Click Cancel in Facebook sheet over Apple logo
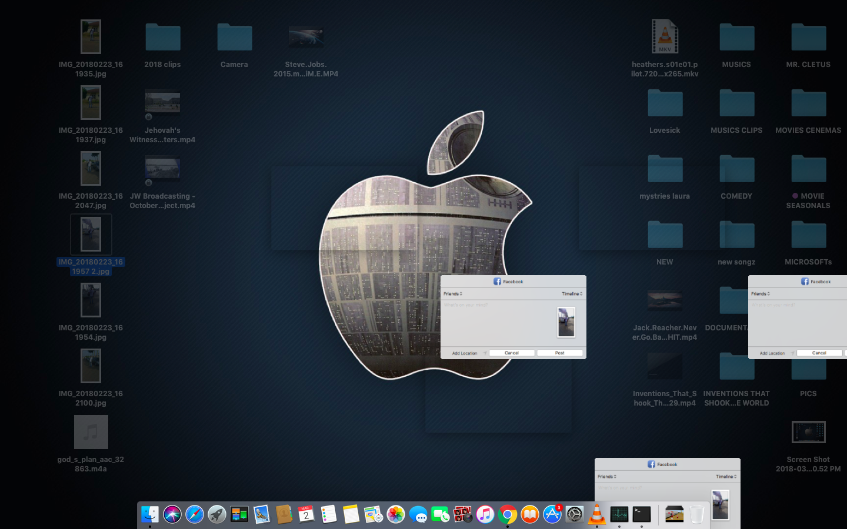The image size is (847, 529). click(x=512, y=353)
